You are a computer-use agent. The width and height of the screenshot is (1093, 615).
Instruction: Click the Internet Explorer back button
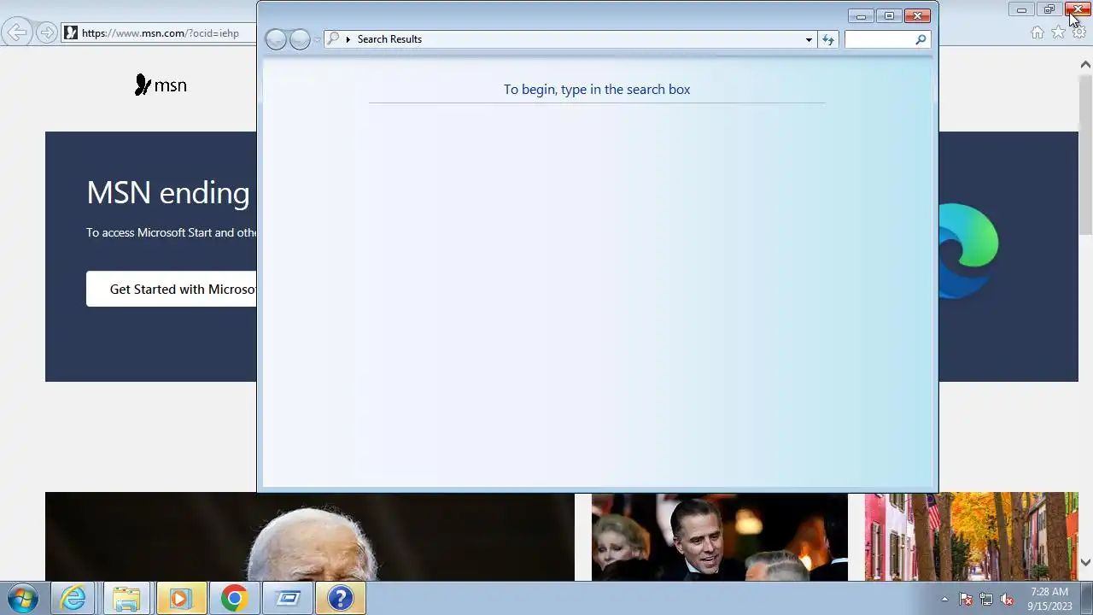[x=17, y=33]
